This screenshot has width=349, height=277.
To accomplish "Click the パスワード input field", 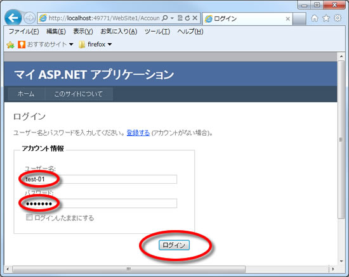I will click(101, 203).
